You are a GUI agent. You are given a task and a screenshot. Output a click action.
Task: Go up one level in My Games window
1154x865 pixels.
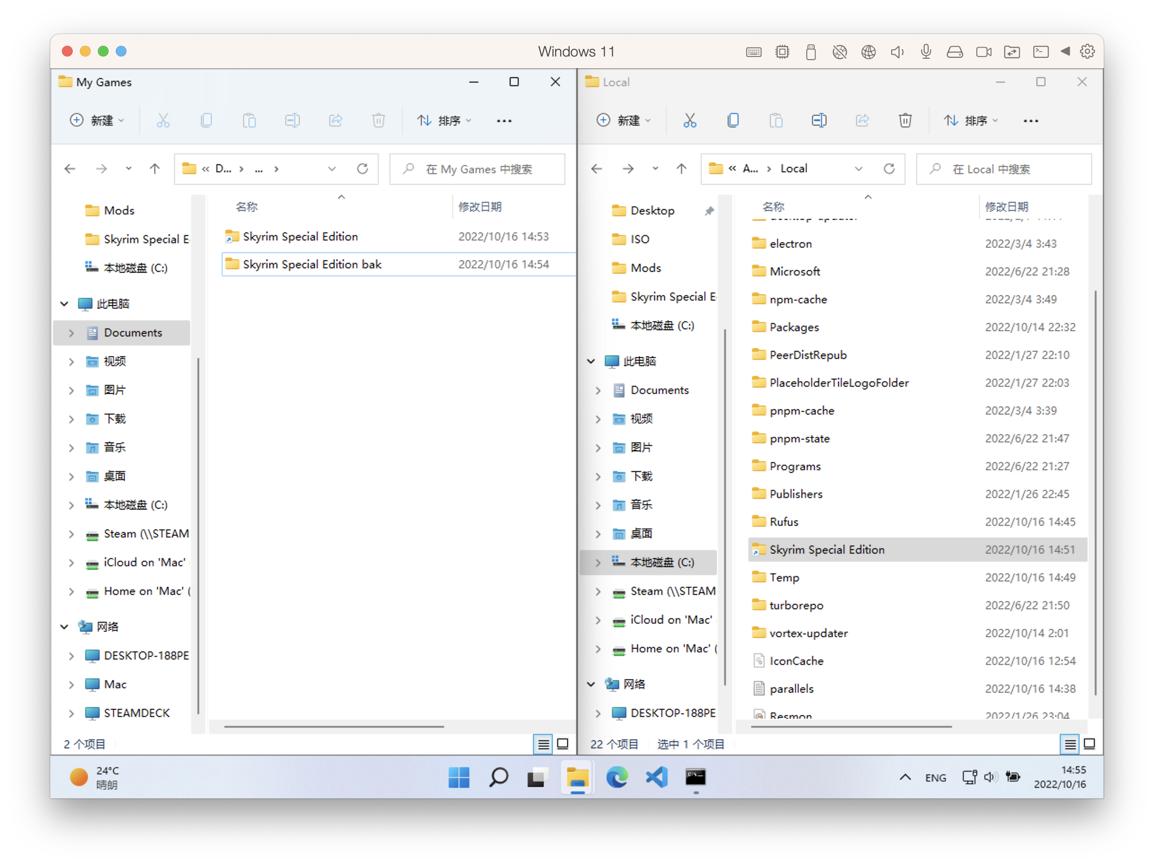[x=154, y=169]
